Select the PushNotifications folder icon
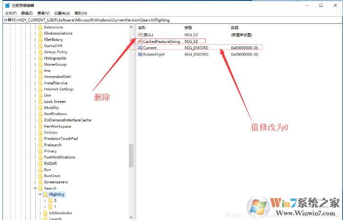This screenshot has width=343, height=220. click(x=40, y=157)
